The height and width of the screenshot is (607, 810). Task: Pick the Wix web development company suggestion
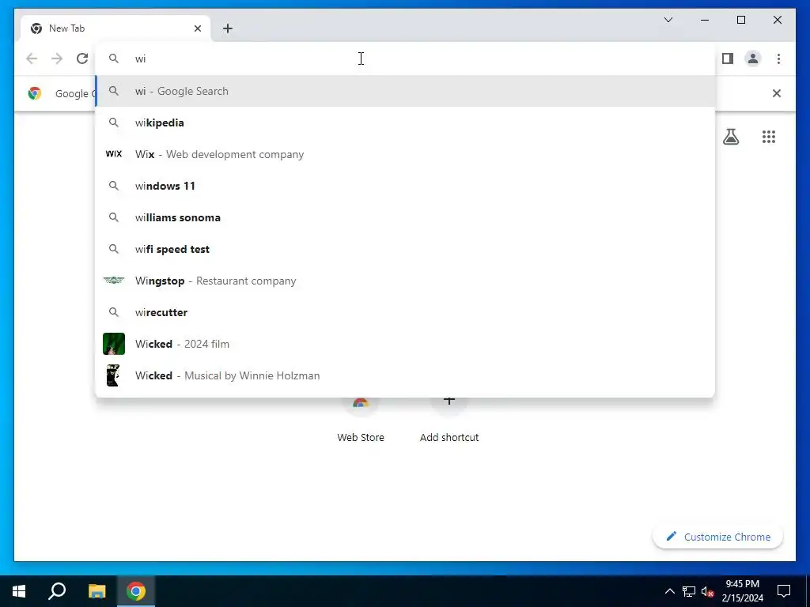(x=406, y=154)
